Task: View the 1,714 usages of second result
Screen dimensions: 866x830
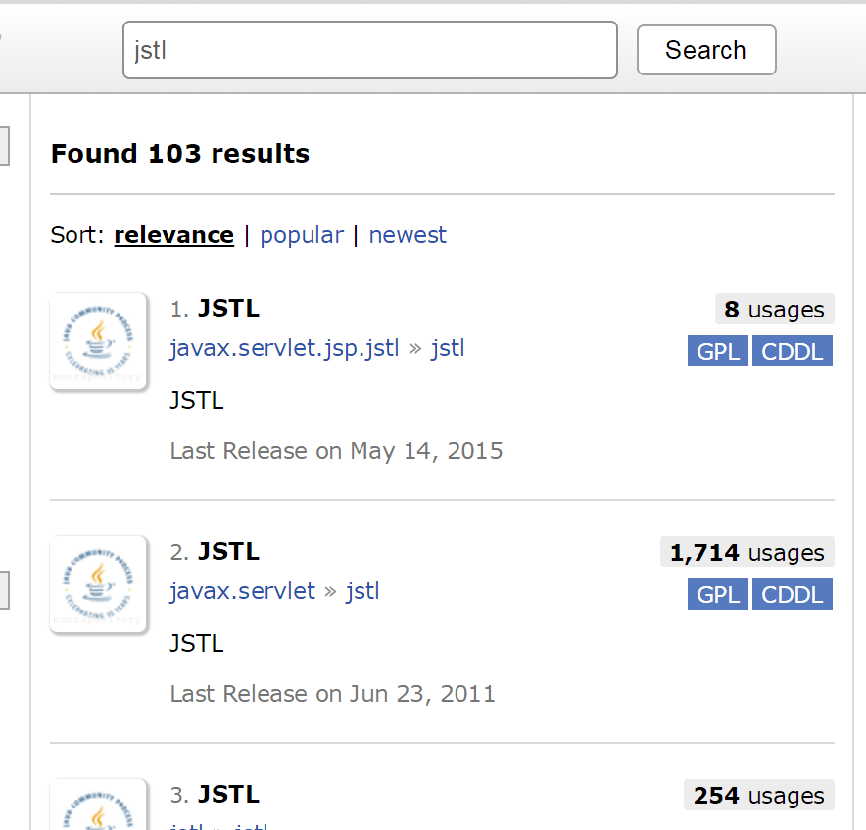Action: click(746, 553)
